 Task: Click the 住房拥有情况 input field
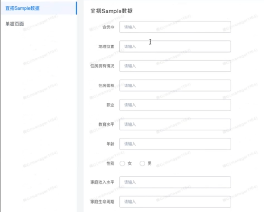tap(175, 66)
